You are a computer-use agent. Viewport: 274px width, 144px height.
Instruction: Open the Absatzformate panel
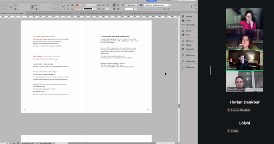[189, 55]
